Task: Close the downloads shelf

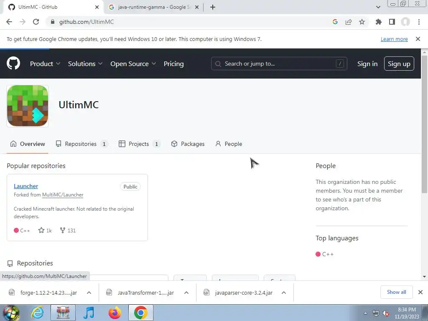Action: coord(420,292)
